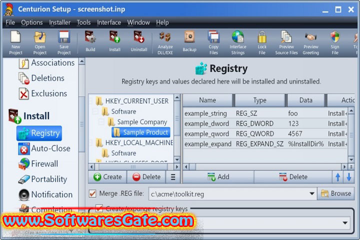This screenshot has width=360, height=240.
Task: Sort values by Data column header
Action: pyautogui.click(x=306, y=100)
